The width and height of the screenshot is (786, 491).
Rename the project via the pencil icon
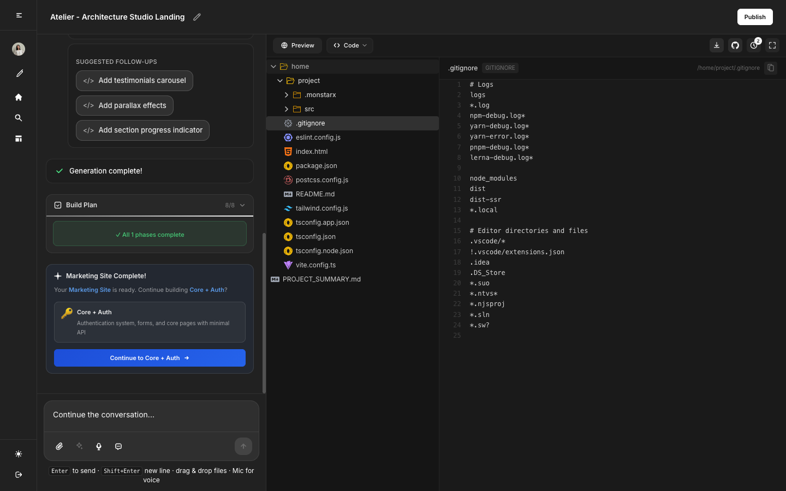pyautogui.click(x=196, y=17)
